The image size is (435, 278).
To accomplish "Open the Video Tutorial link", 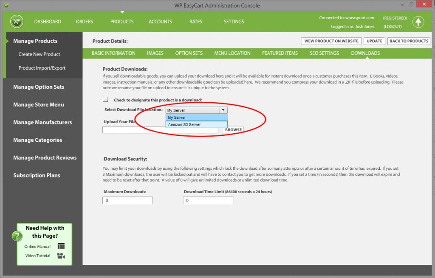I will click(38, 256).
